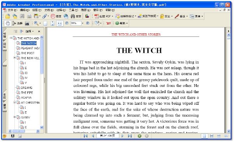Open the 窗口 (Window) menu
234x142 pixels.
click(98, 10)
